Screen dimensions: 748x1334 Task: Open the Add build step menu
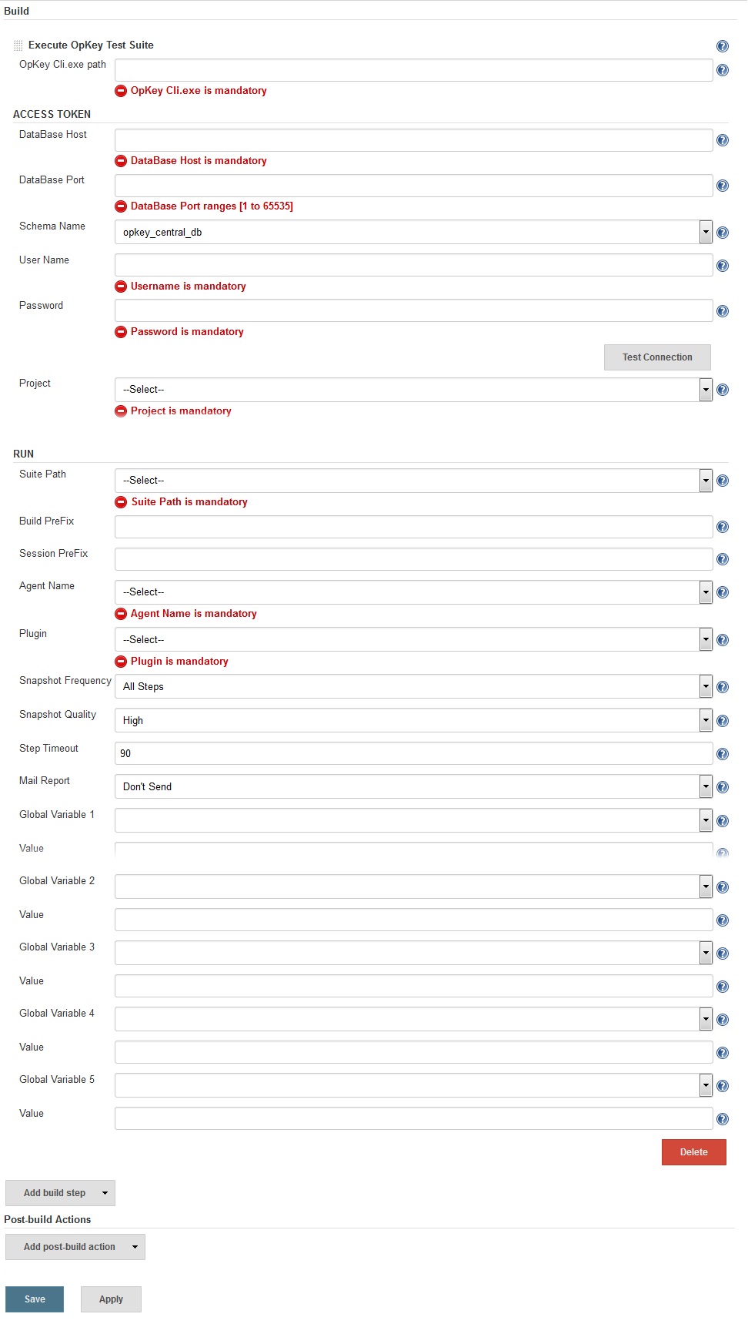(x=60, y=1193)
